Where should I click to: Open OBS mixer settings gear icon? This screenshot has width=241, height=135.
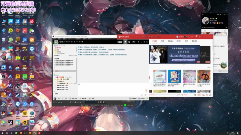point(104,102)
